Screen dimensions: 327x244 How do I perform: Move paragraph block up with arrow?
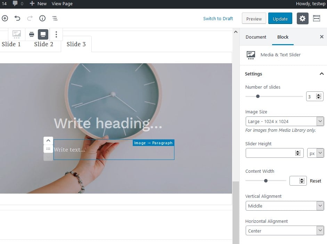(48, 141)
